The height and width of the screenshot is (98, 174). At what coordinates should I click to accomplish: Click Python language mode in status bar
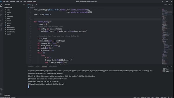157,97
